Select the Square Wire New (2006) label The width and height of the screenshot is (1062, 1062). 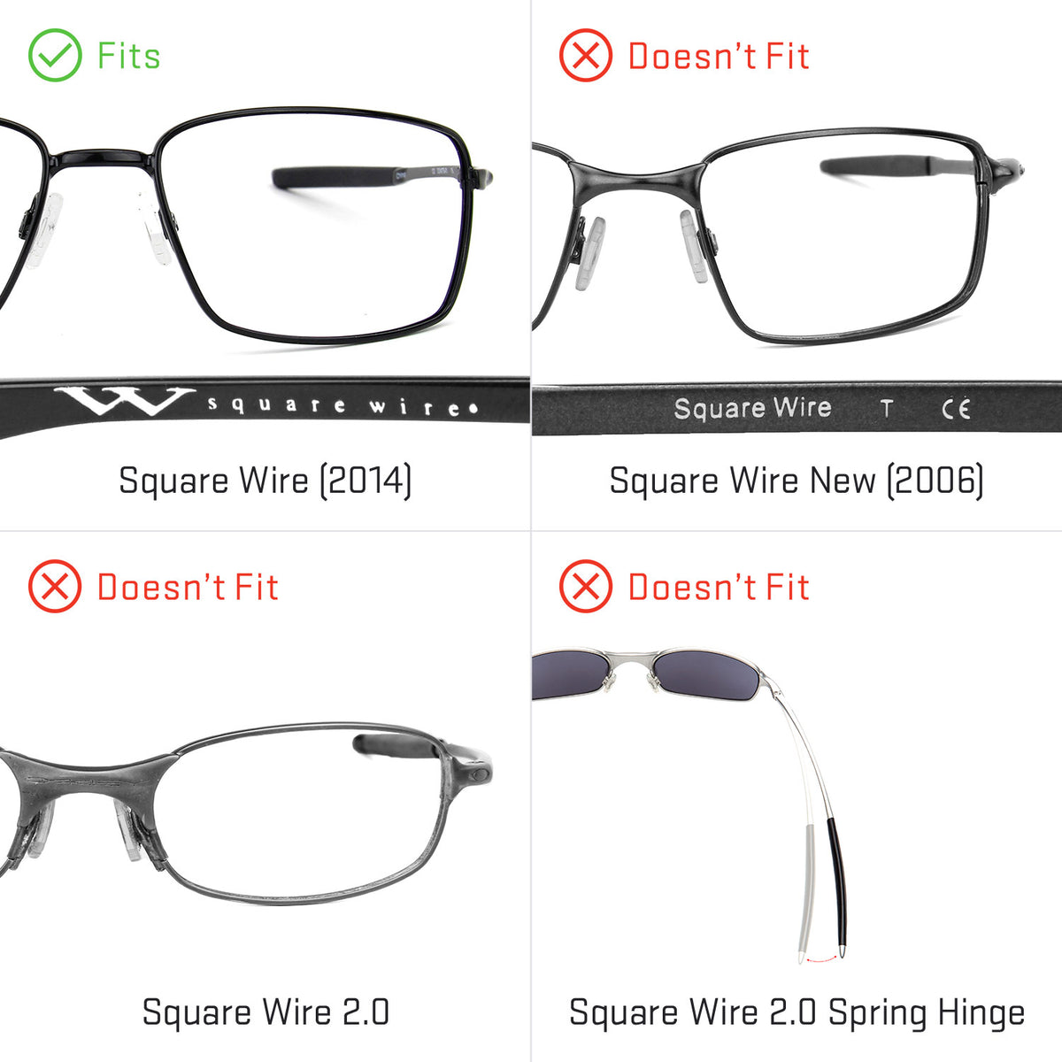coord(796,481)
